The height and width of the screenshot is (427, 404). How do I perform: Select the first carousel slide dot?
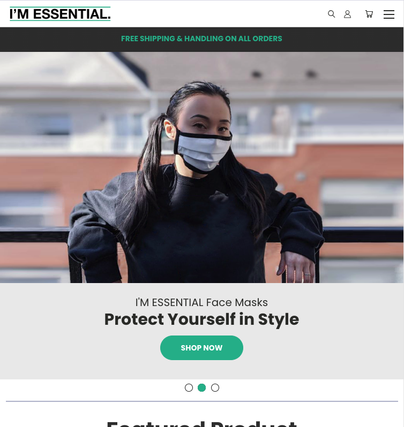click(x=189, y=387)
